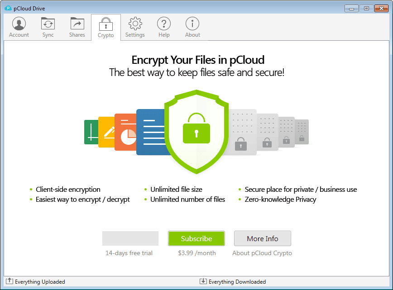Click the About pCloud Crypto text
This screenshot has width=393, height=290.
(x=262, y=253)
